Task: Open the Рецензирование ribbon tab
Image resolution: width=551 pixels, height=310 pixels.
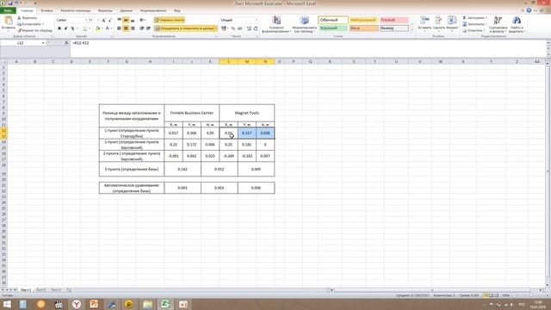Action: (x=153, y=10)
